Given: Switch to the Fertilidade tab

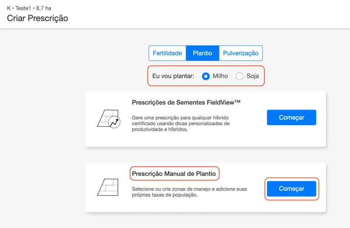Looking at the screenshot, I should point(167,53).
